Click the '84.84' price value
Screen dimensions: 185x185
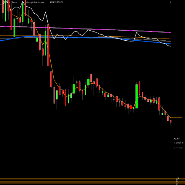pos(176,139)
